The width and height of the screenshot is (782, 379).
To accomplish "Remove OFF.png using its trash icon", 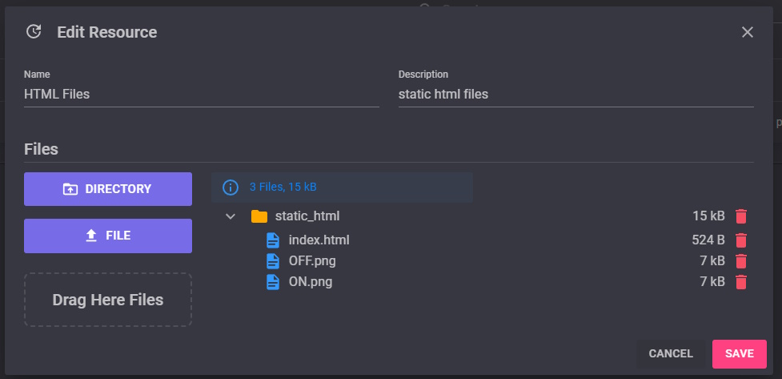I will (741, 260).
